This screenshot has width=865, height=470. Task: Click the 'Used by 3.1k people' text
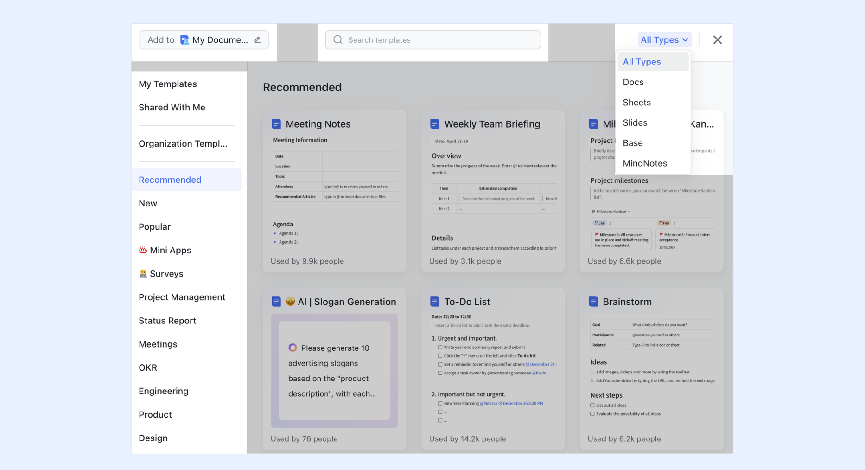point(465,261)
